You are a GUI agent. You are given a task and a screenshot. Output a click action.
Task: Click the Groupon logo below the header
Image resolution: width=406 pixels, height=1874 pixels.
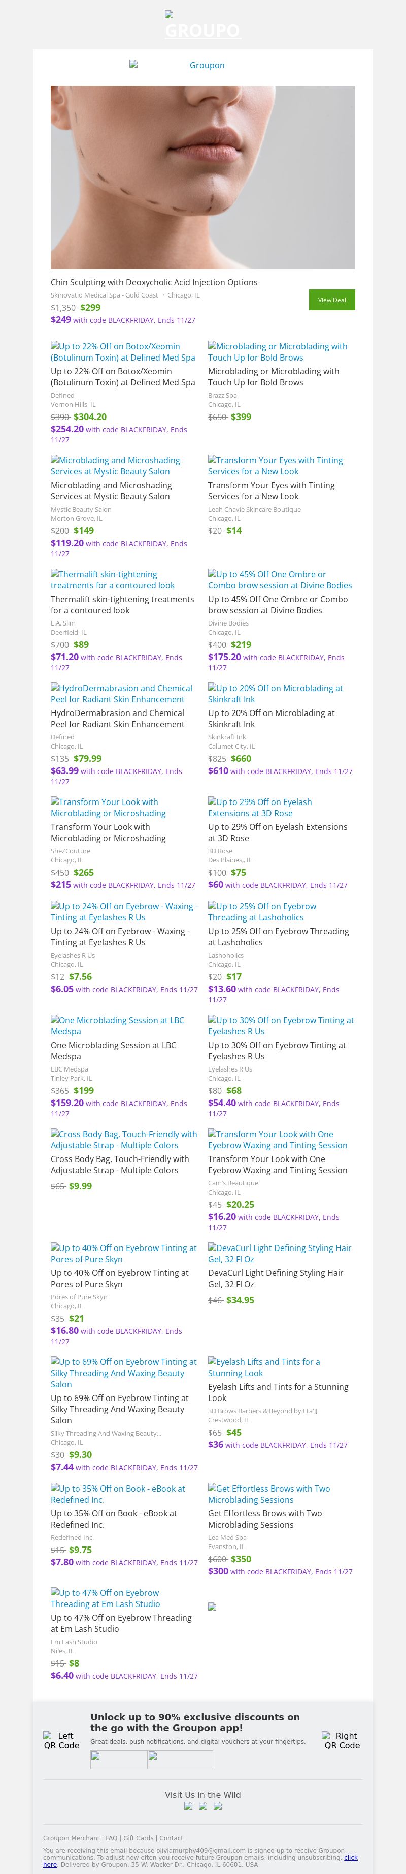(202, 65)
